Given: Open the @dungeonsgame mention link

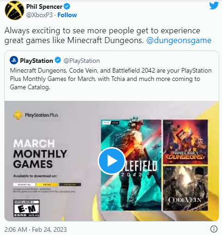Looking at the screenshot, I should [179, 41].
